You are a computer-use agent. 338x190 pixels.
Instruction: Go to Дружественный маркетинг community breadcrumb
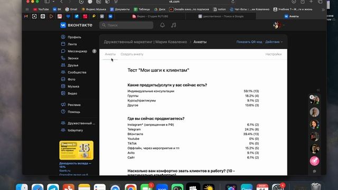[x=145, y=42]
